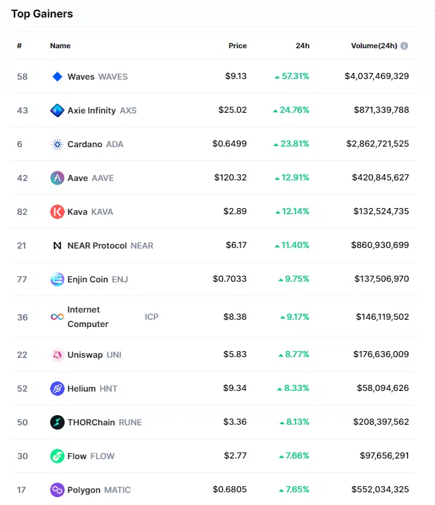
Task: Click the Internet Computer infinity icon
Action: coord(57,317)
